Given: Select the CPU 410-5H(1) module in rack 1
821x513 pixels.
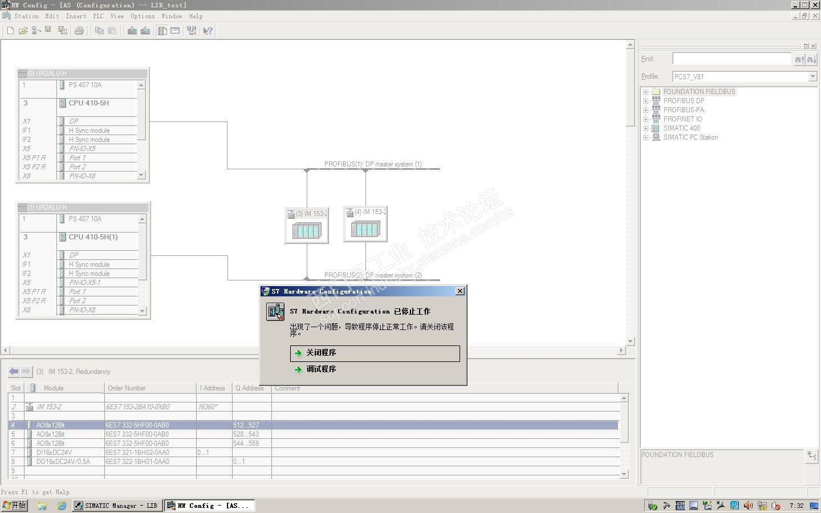Looking at the screenshot, I should click(x=93, y=237).
